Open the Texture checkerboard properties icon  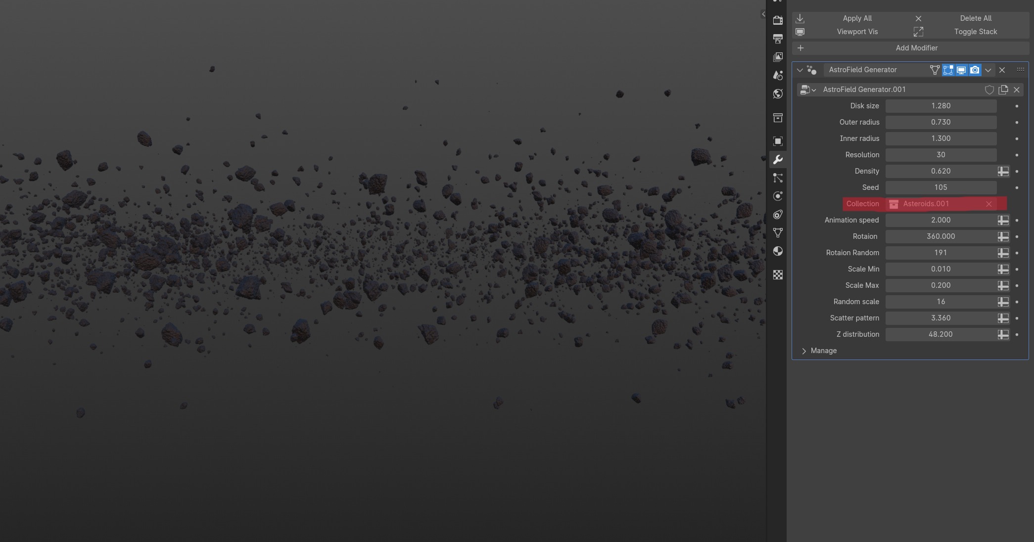tap(778, 275)
